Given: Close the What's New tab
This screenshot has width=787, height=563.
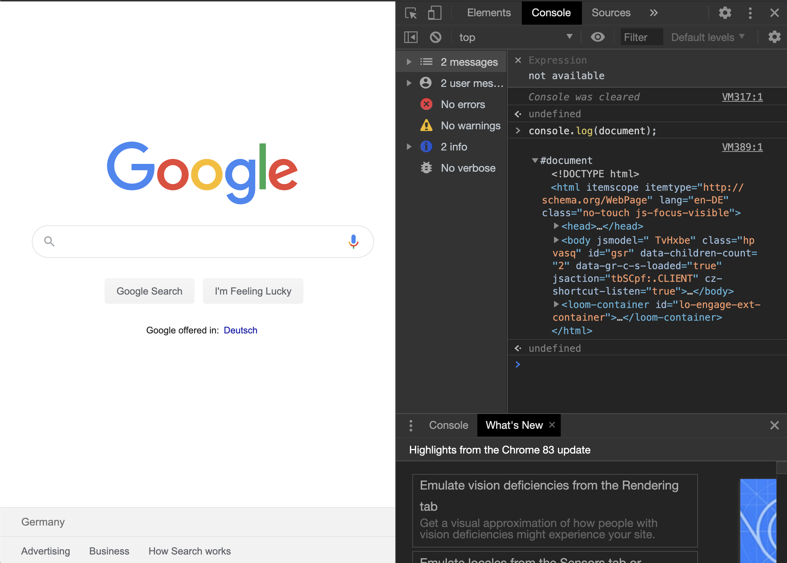Looking at the screenshot, I should point(552,425).
